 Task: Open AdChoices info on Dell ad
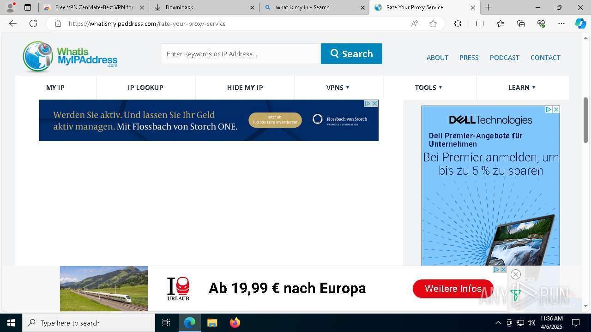point(549,110)
